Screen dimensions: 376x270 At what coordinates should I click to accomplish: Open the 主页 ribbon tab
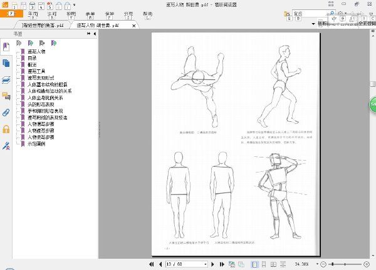coord(33,14)
